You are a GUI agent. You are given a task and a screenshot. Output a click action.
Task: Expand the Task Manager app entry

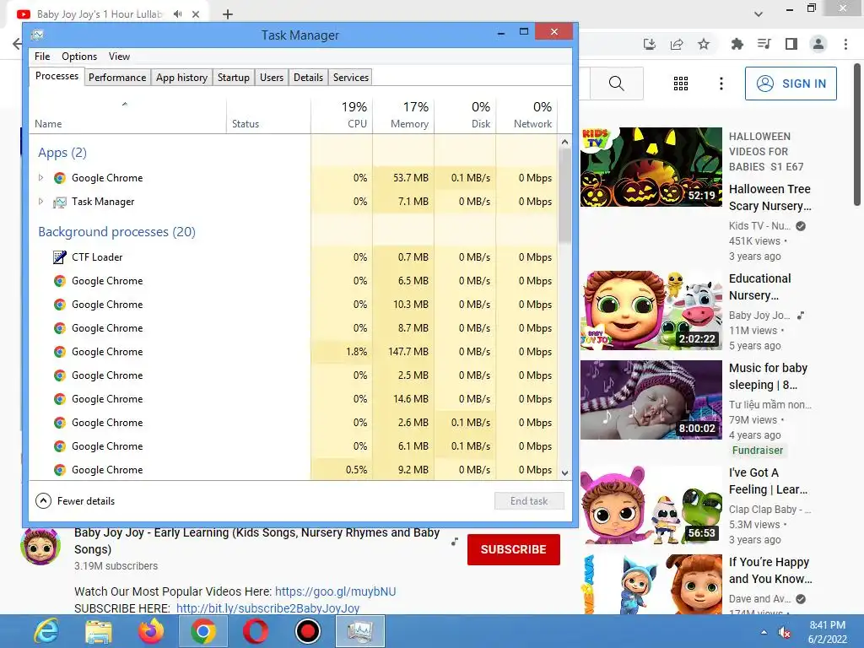pyautogui.click(x=40, y=202)
